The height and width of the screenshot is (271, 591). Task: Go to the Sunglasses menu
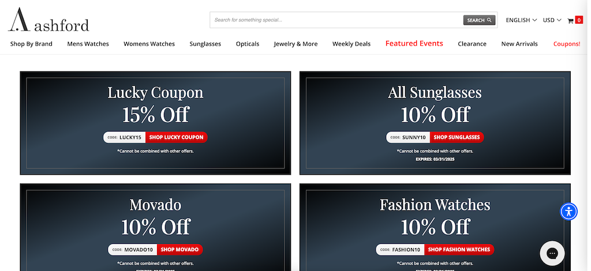coord(205,44)
